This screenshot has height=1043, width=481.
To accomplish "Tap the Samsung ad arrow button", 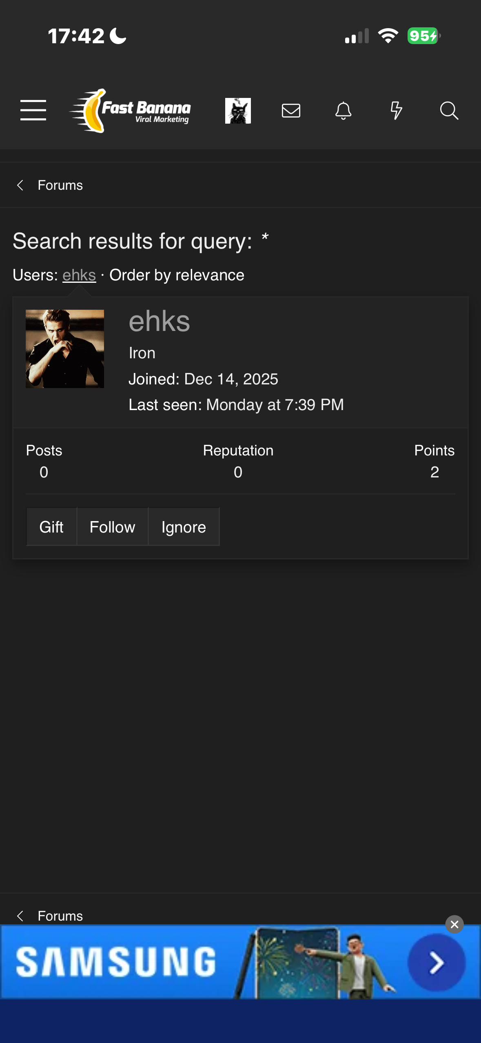I will coord(437,963).
